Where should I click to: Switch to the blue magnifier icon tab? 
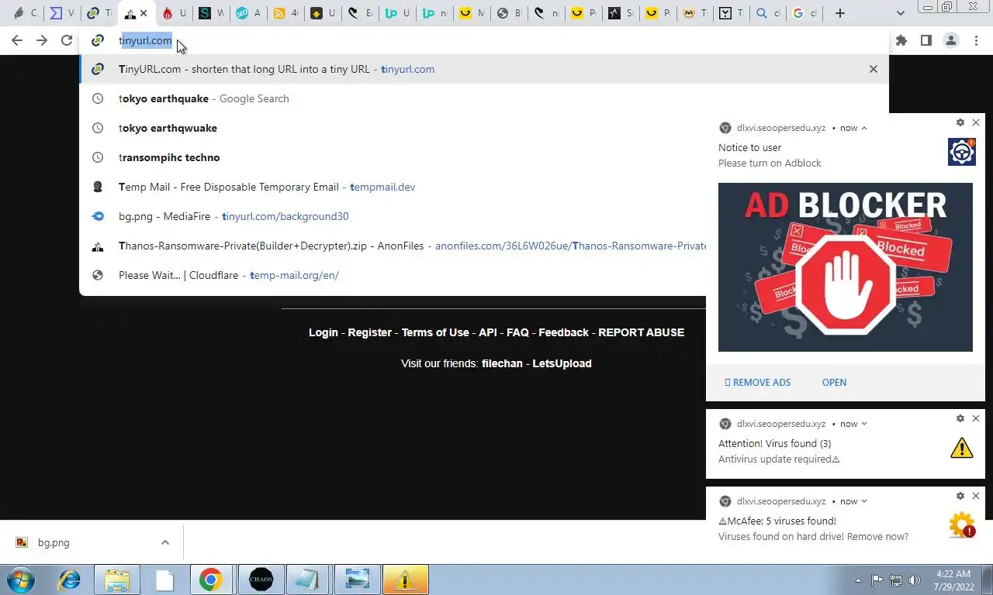762,13
